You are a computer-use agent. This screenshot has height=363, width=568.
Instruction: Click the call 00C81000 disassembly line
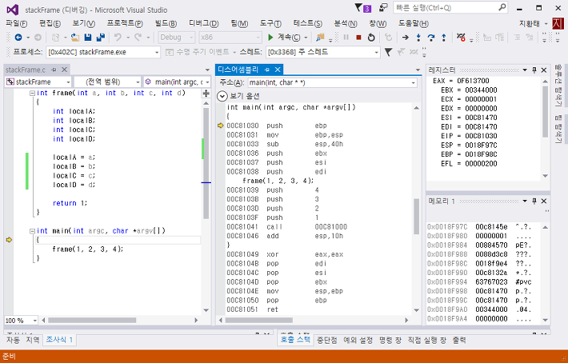point(286,226)
